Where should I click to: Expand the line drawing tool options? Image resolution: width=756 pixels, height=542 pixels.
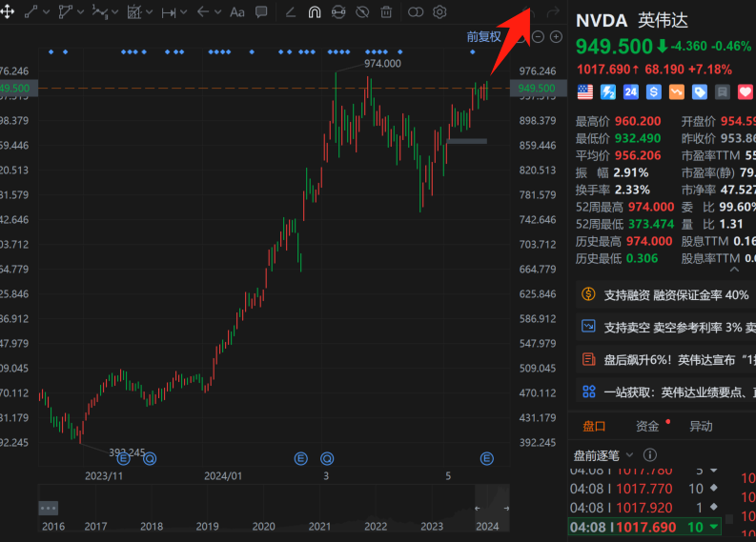coord(47,12)
